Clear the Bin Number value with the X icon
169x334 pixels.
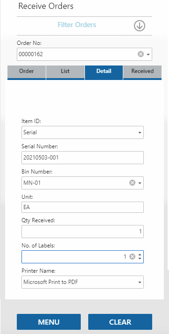(133, 183)
